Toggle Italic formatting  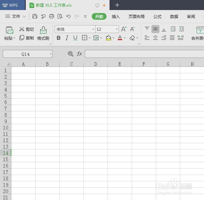click(67, 38)
